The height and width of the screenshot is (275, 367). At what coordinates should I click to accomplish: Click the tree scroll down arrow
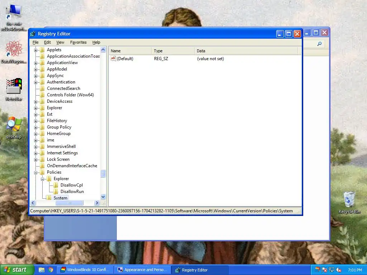coord(103,197)
